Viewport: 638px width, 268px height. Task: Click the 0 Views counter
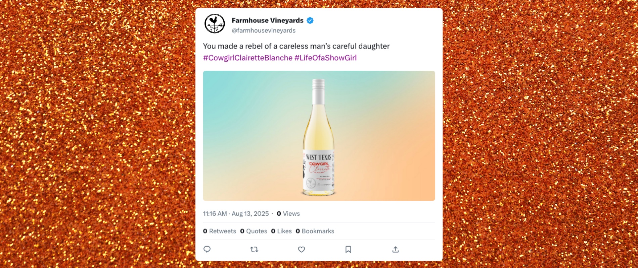pyautogui.click(x=288, y=214)
